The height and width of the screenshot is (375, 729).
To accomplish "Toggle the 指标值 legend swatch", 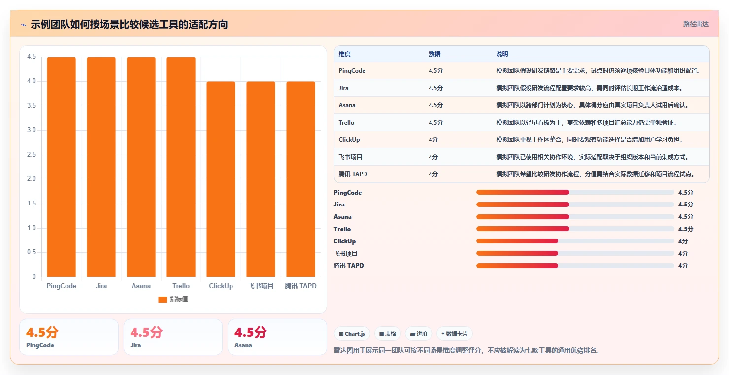I will (163, 299).
